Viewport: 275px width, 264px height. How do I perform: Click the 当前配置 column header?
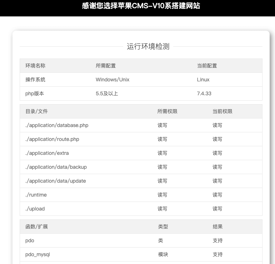click(x=207, y=66)
